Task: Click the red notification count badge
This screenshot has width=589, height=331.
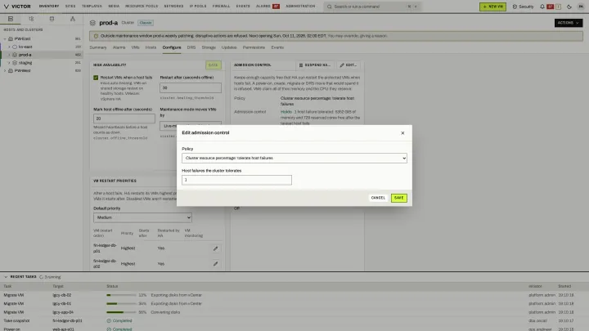Action: tap(550, 7)
